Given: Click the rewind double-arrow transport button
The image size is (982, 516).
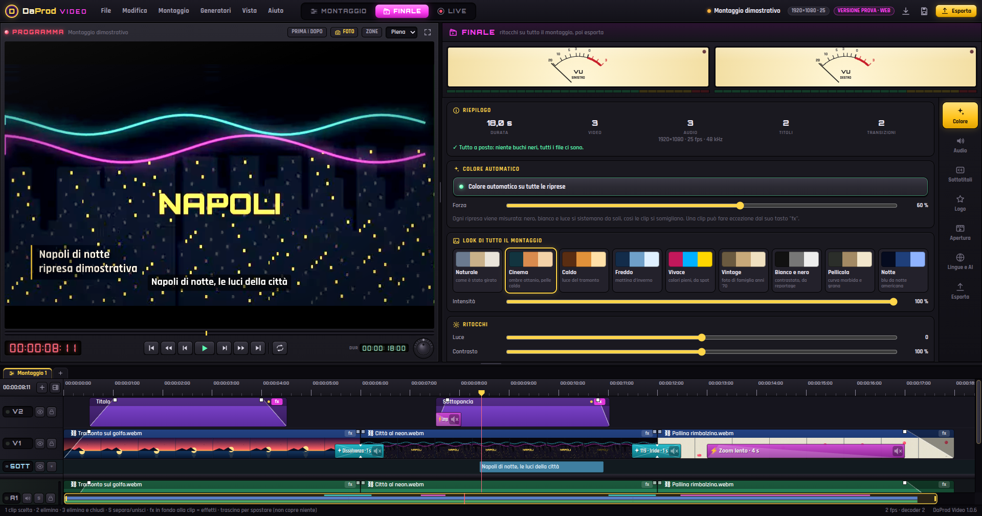Looking at the screenshot, I should point(168,348).
